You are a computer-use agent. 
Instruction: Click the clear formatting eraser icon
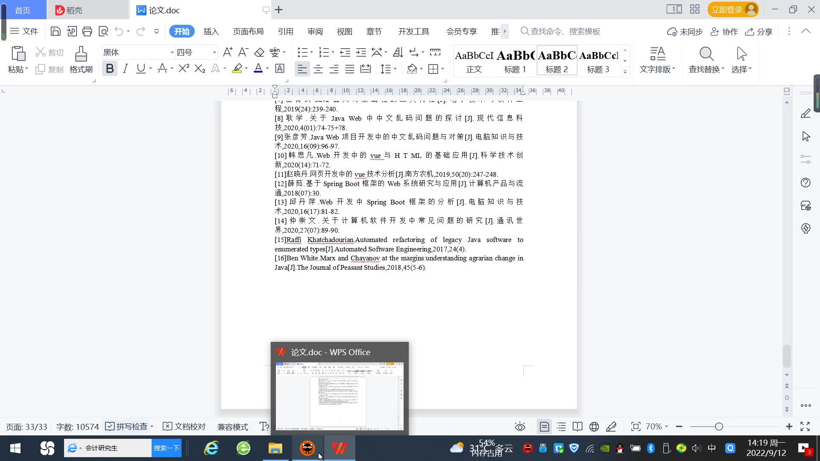[x=259, y=53]
